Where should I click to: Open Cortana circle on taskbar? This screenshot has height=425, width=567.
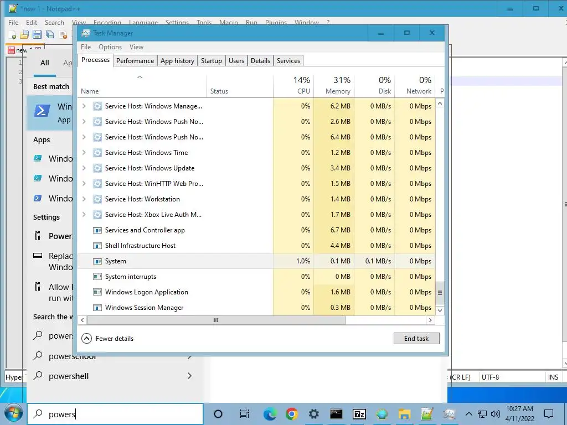click(218, 414)
